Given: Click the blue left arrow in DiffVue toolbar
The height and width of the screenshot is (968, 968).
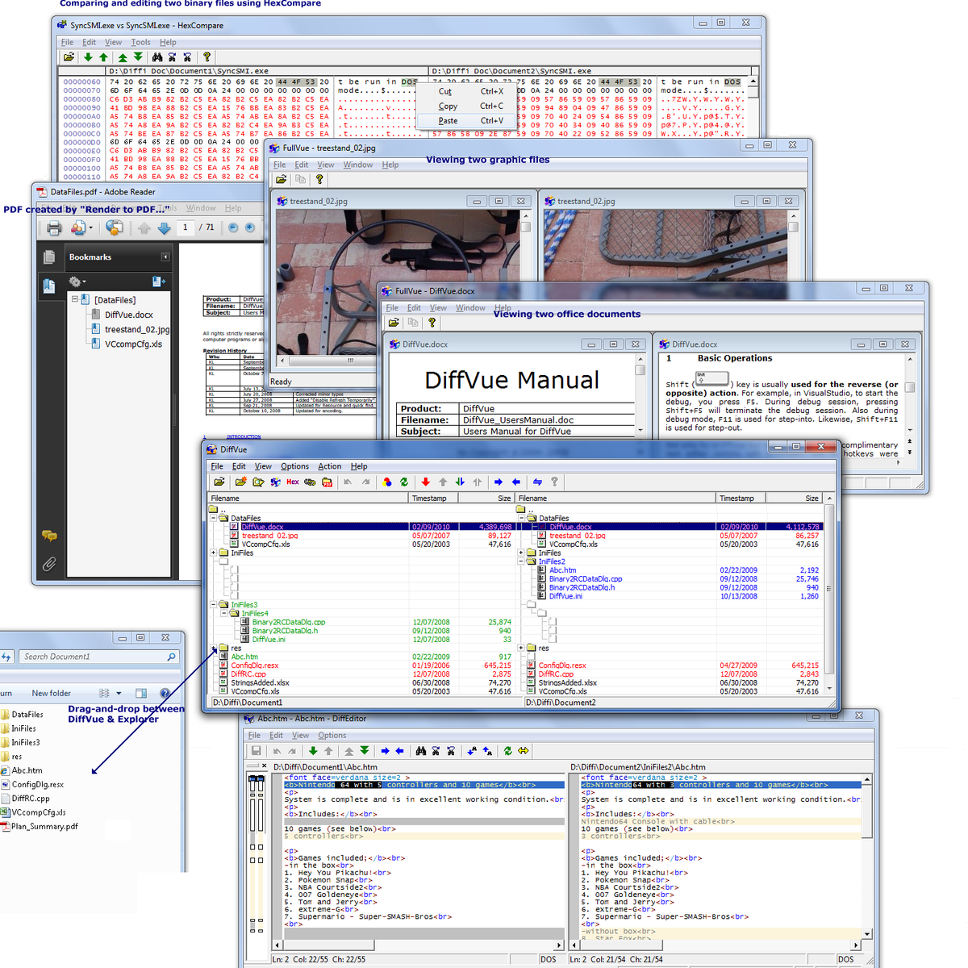Looking at the screenshot, I should click(x=516, y=482).
